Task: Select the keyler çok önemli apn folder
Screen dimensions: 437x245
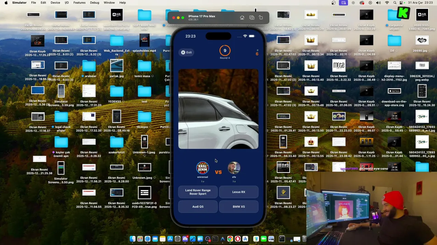Action: (61, 142)
